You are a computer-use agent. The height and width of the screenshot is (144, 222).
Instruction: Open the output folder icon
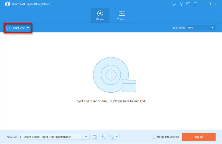pyautogui.click(x=95, y=137)
